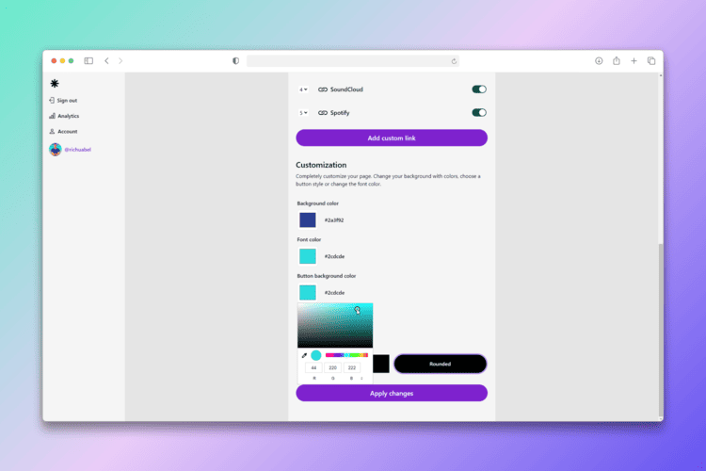706x471 pixels.
Task: Select the eyedropper tool in color picker
Action: (304, 355)
